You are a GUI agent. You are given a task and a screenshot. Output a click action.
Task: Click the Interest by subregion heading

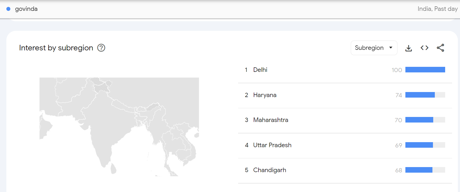[x=56, y=48]
